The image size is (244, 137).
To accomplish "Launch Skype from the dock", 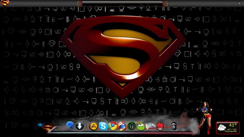I will [103, 126].
